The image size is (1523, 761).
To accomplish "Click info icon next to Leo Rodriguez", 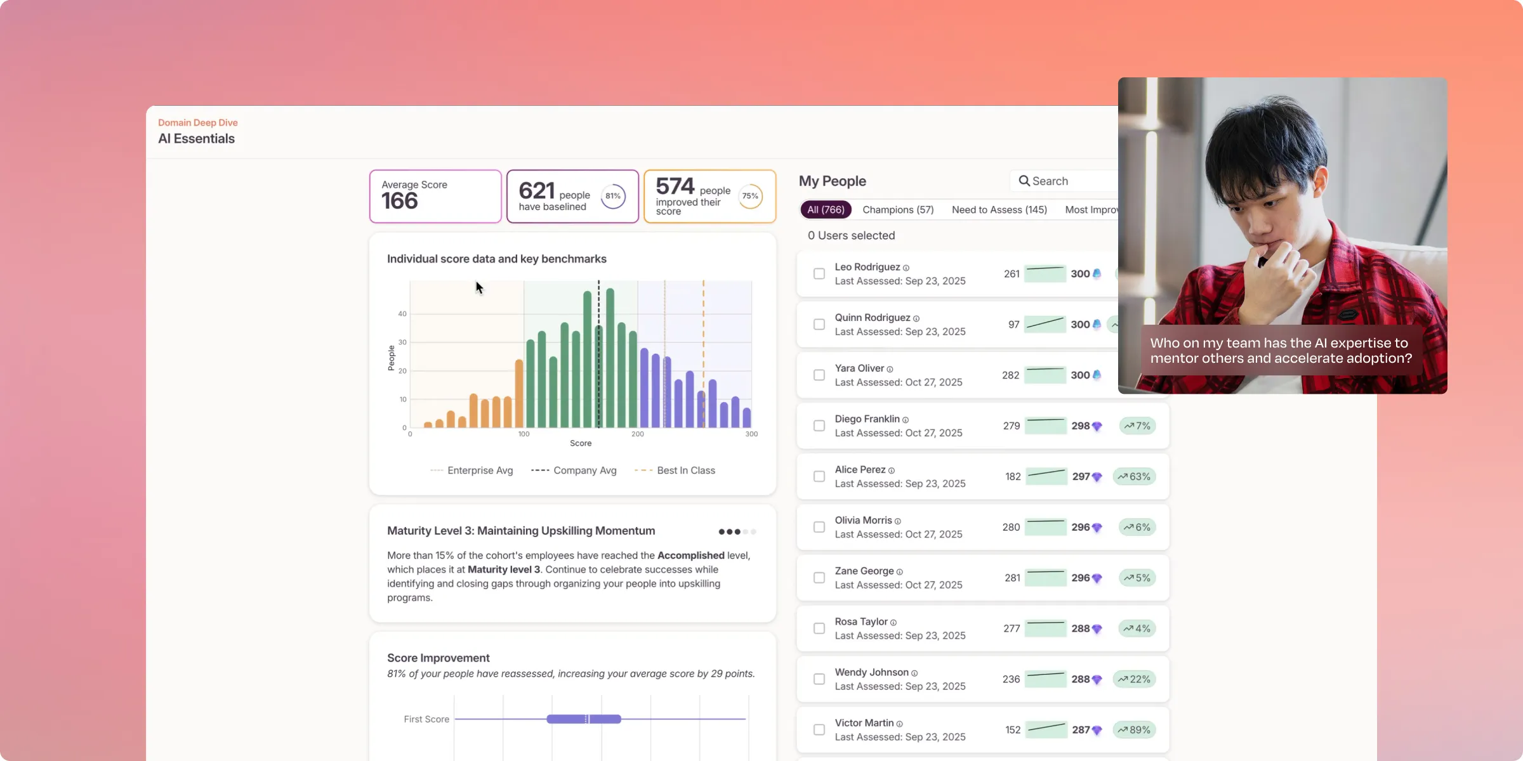I will [x=906, y=268].
